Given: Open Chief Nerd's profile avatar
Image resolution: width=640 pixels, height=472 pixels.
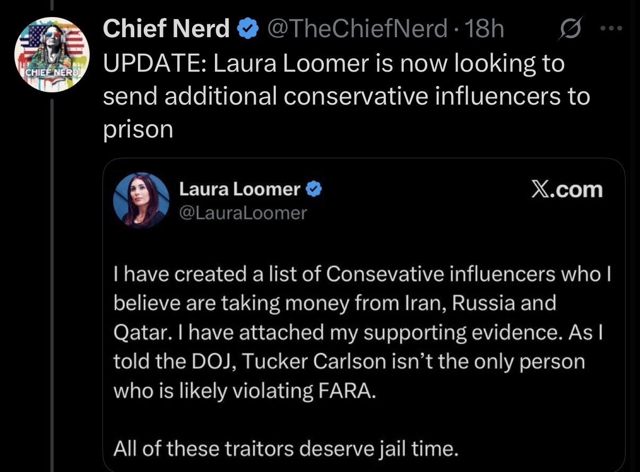Looking at the screenshot, I should click(x=53, y=55).
